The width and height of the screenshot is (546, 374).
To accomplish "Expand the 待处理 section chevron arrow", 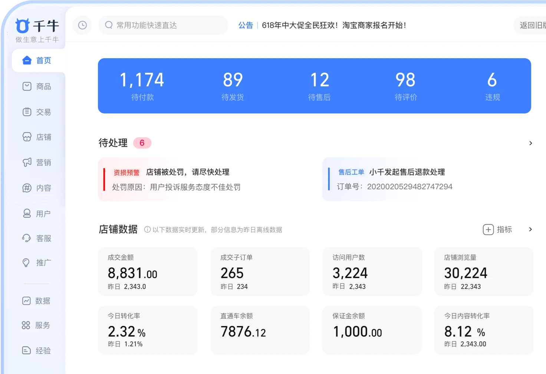I will [x=530, y=143].
